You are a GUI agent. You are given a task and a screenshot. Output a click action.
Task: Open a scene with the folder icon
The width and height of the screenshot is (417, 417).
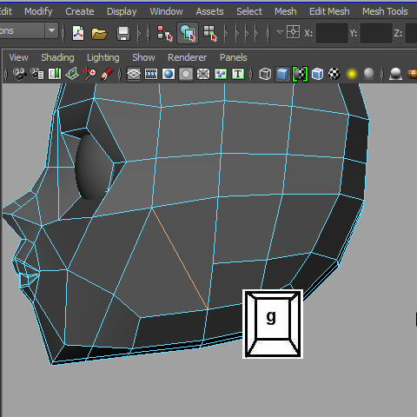(x=99, y=33)
